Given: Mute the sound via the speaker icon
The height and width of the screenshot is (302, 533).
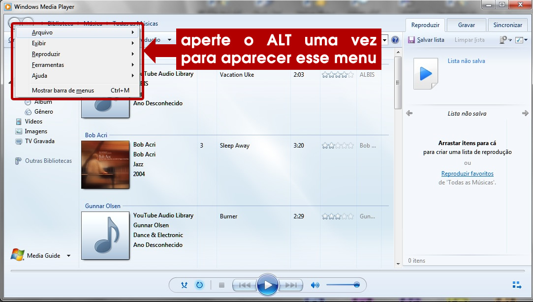Looking at the screenshot, I should [315, 285].
